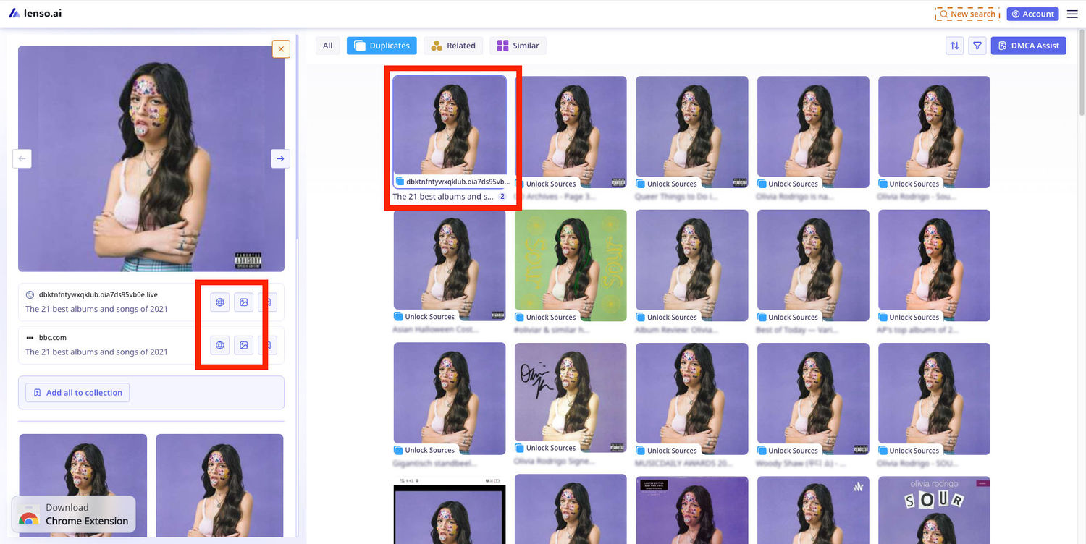Click the results page vertical scrollbar

point(1082,72)
